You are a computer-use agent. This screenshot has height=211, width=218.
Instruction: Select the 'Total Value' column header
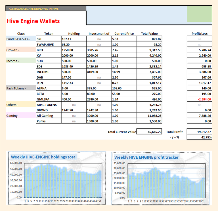(149, 34)
